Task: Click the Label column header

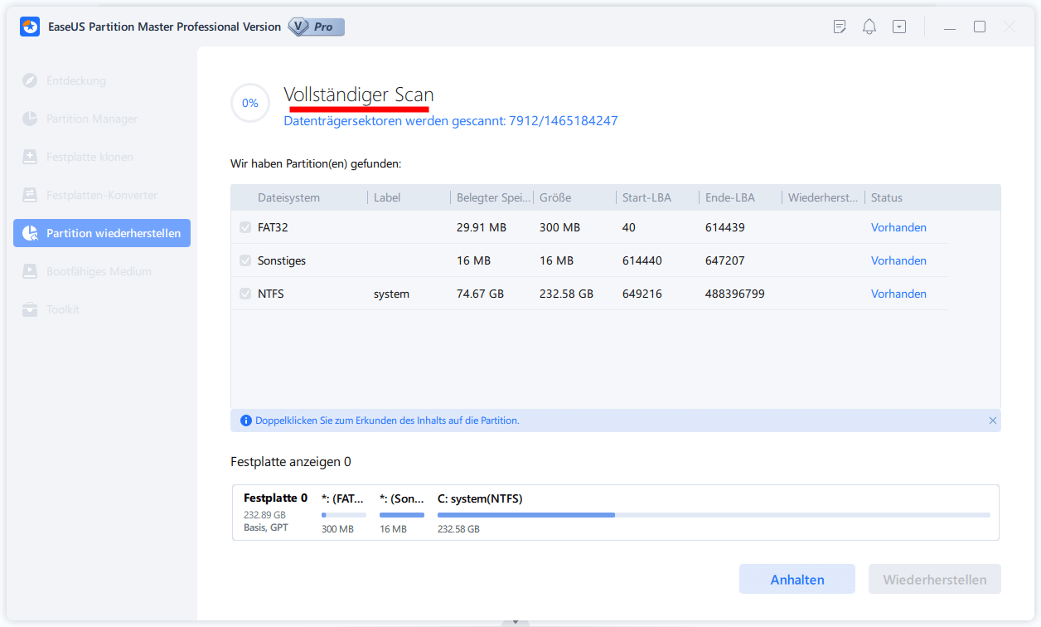Action: 387,197
